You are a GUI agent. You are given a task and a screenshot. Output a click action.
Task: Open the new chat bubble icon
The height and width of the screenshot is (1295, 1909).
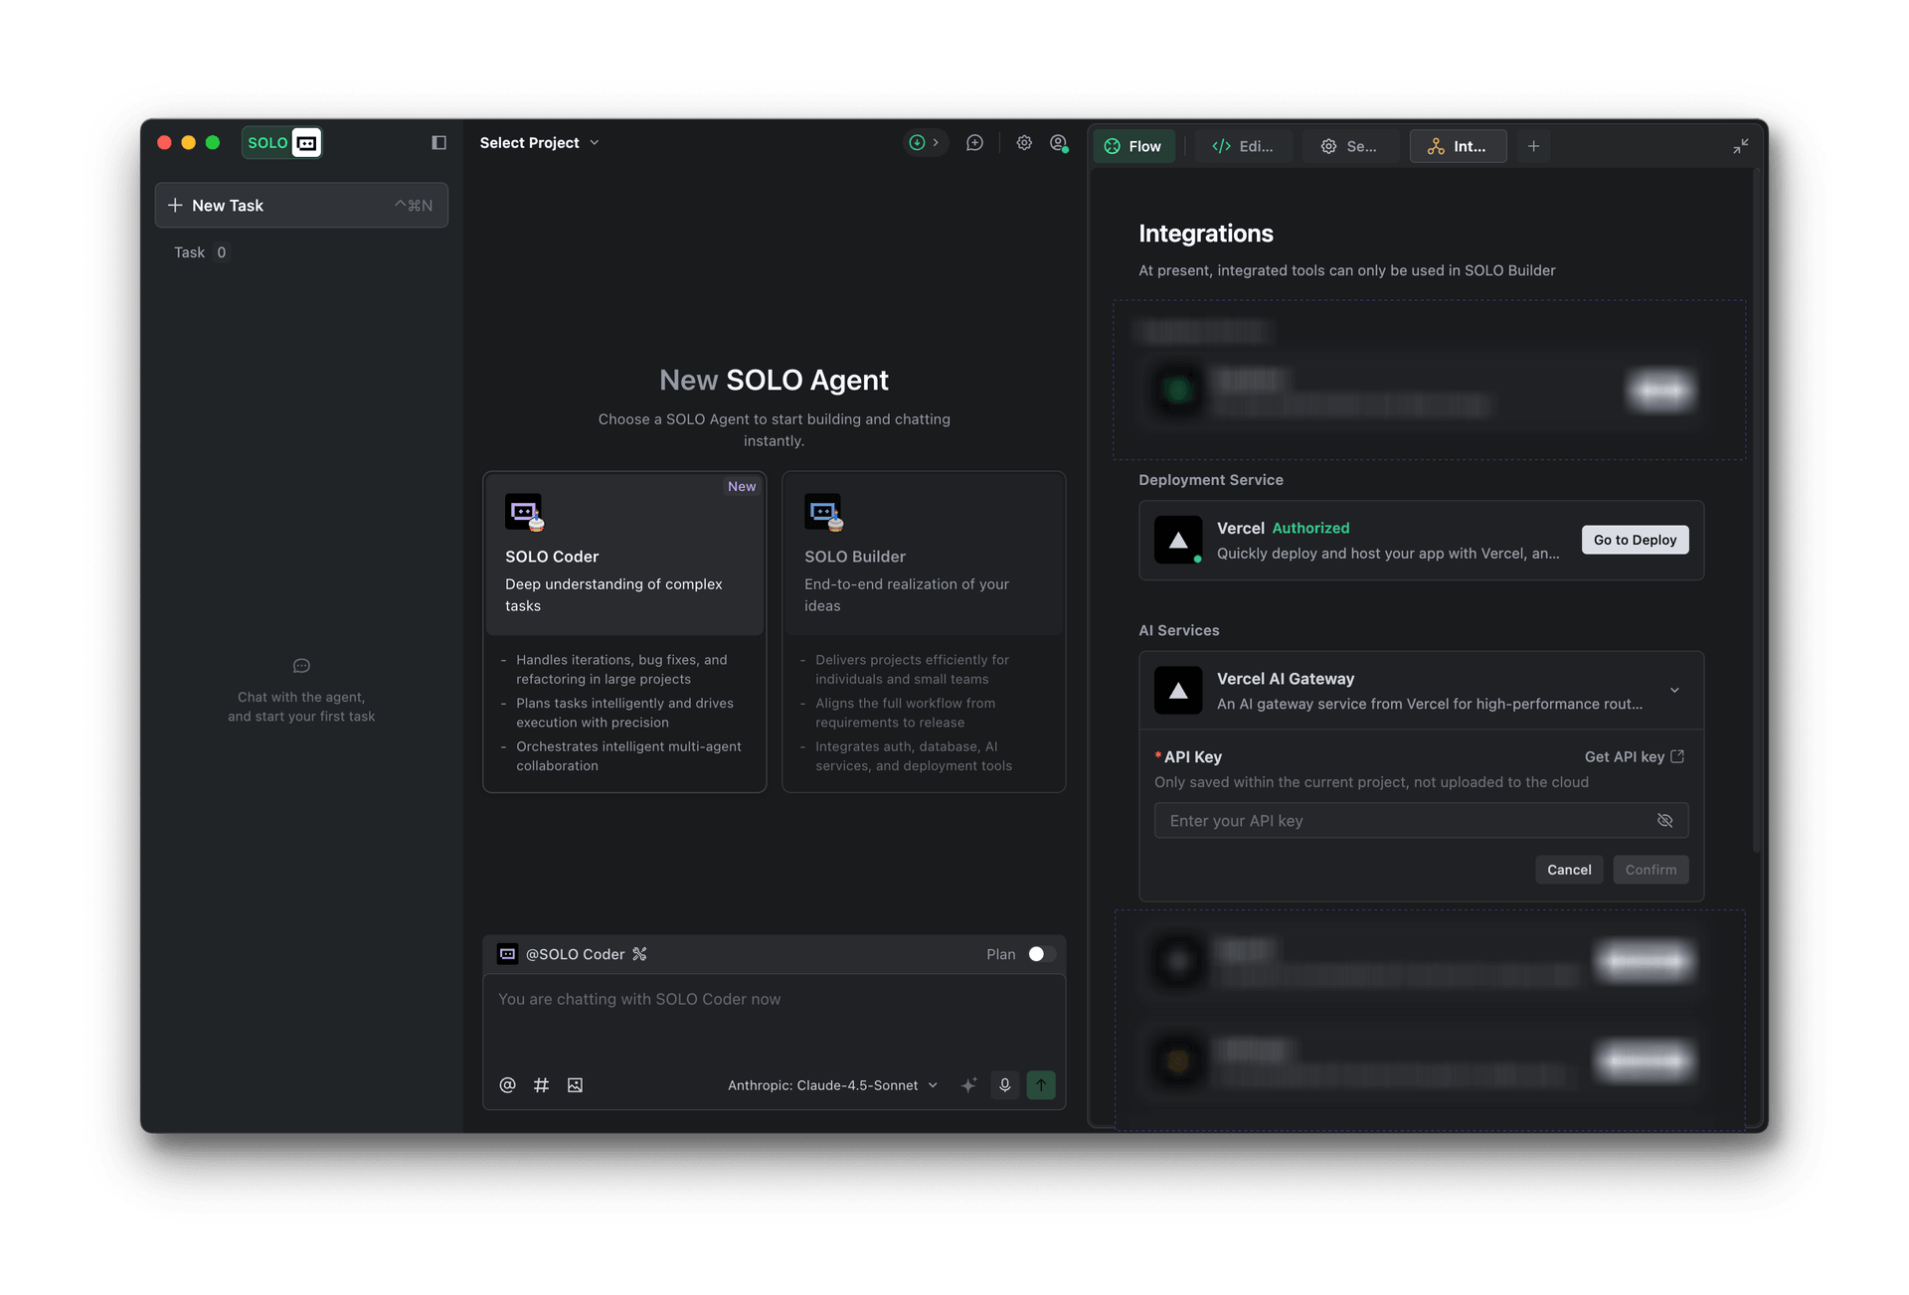coord(974,143)
